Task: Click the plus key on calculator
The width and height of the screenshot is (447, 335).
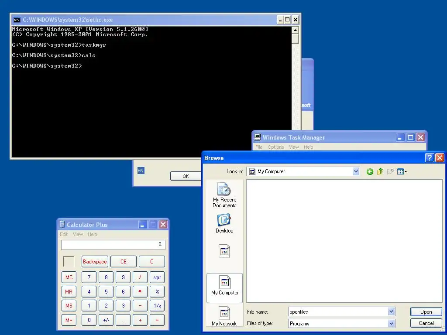Action: coord(140,320)
